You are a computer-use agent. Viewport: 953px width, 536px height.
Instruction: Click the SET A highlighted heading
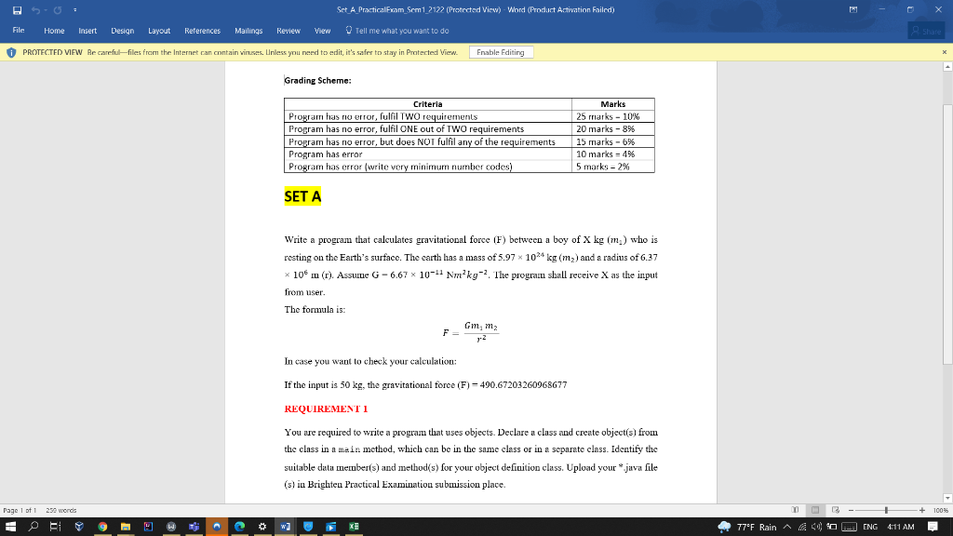(x=302, y=196)
